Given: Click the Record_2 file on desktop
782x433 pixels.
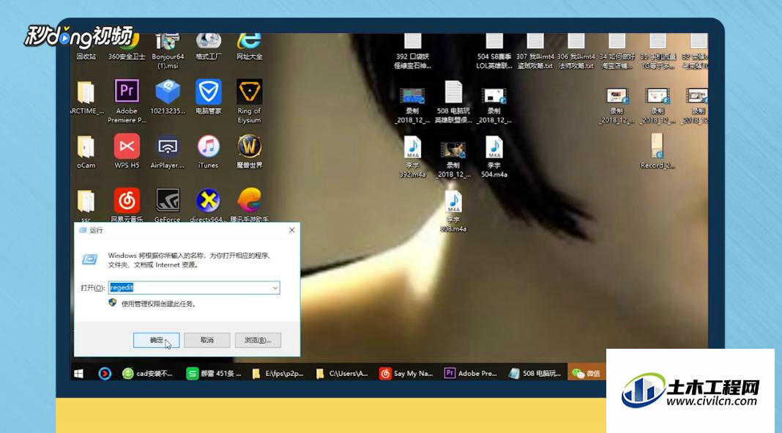Looking at the screenshot, I should tap(657, 151).
